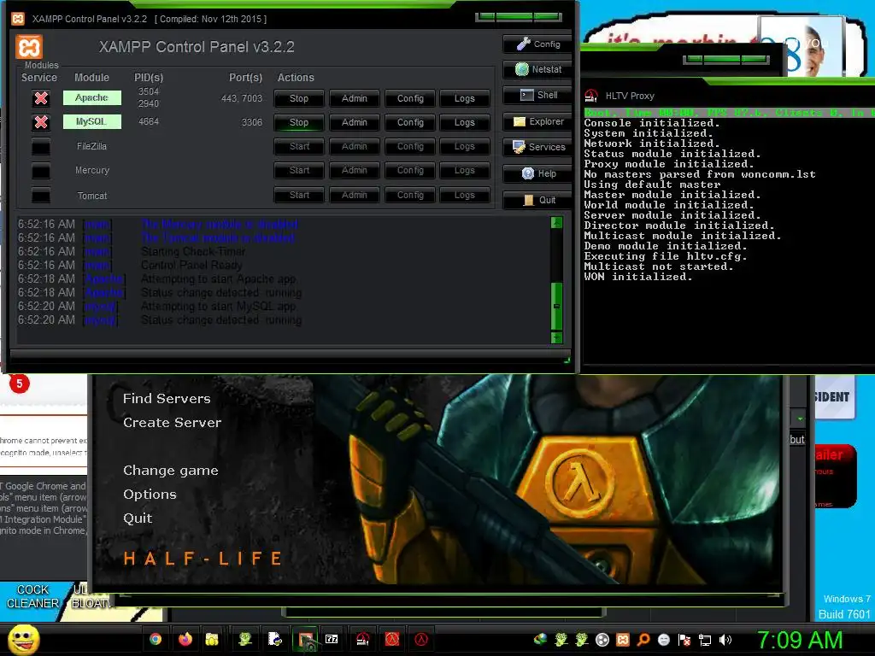Click the black Half-Life lambda taskbar icon

pos(421,639)
